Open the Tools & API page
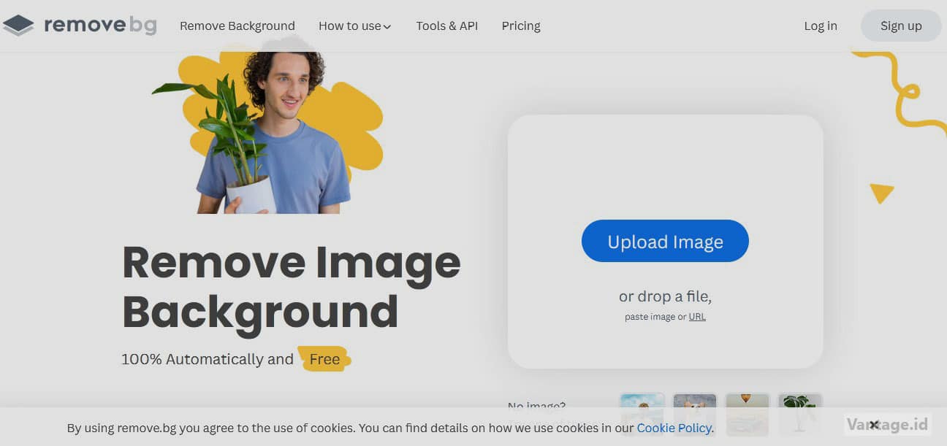Viewport: 947px width, 446px height. click(446, 26)
